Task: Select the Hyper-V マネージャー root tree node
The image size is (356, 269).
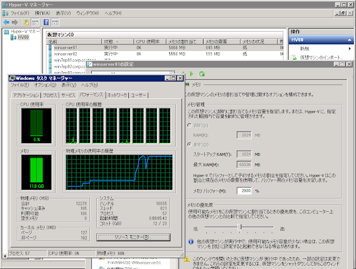Action: click(x=22, y=32)
